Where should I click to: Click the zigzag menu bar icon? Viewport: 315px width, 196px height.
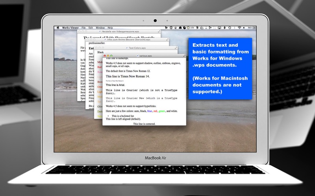tap(198, 28)
